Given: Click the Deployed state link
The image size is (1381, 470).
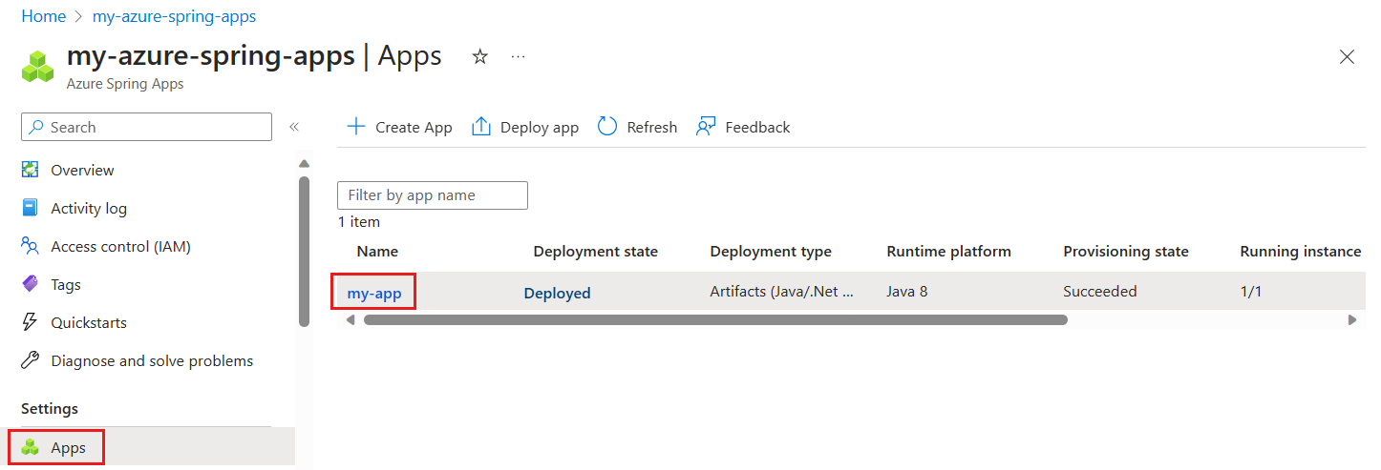Looking at the screenshot, I should 557,293.
